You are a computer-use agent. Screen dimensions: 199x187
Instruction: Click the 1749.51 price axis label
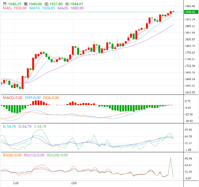pyautogui.click(x=190, y=59)
